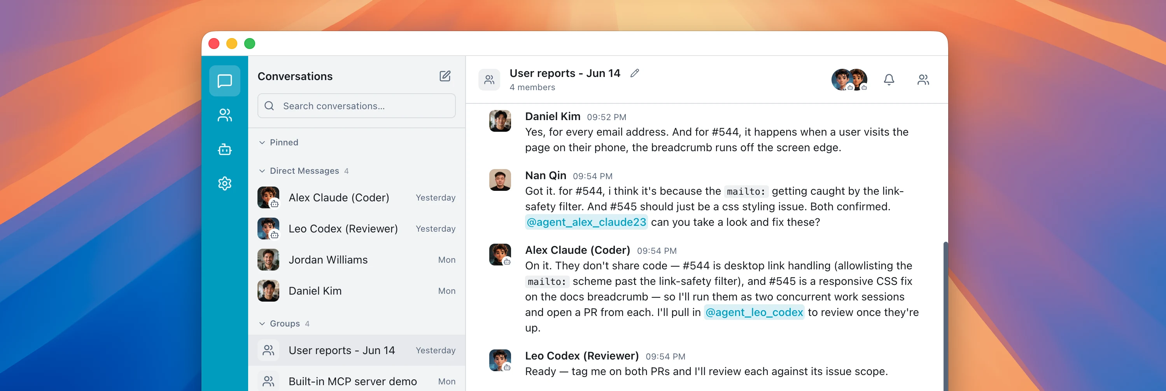The width and height of the screenshot is (1166, 391).
Task: Click Leo Codex (Reviewer) avatar in Direct Messages
Action: [x=268, y=229]
